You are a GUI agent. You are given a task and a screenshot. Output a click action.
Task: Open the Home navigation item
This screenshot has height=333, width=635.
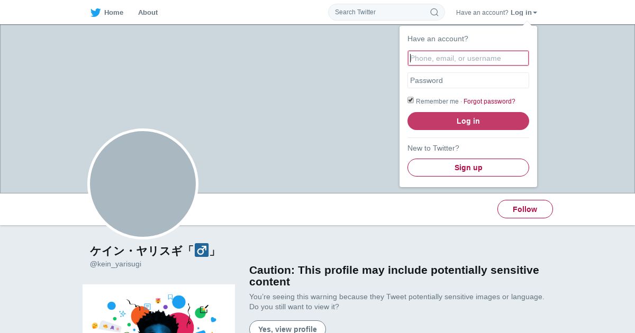(113, 13)
